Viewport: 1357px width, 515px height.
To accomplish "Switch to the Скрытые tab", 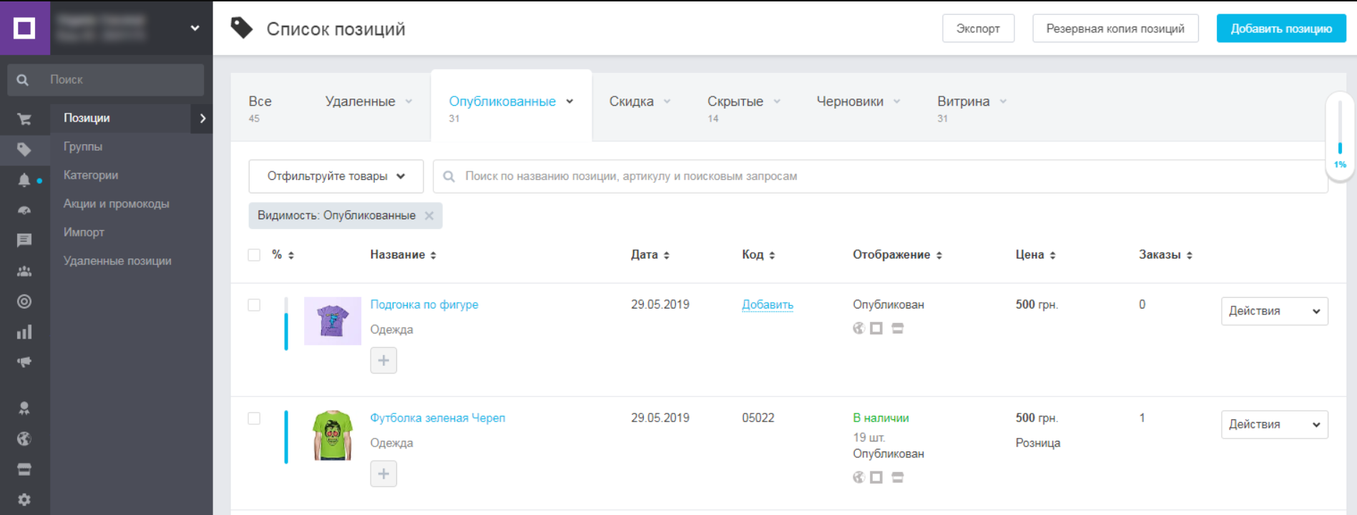I will coord(735,101).
